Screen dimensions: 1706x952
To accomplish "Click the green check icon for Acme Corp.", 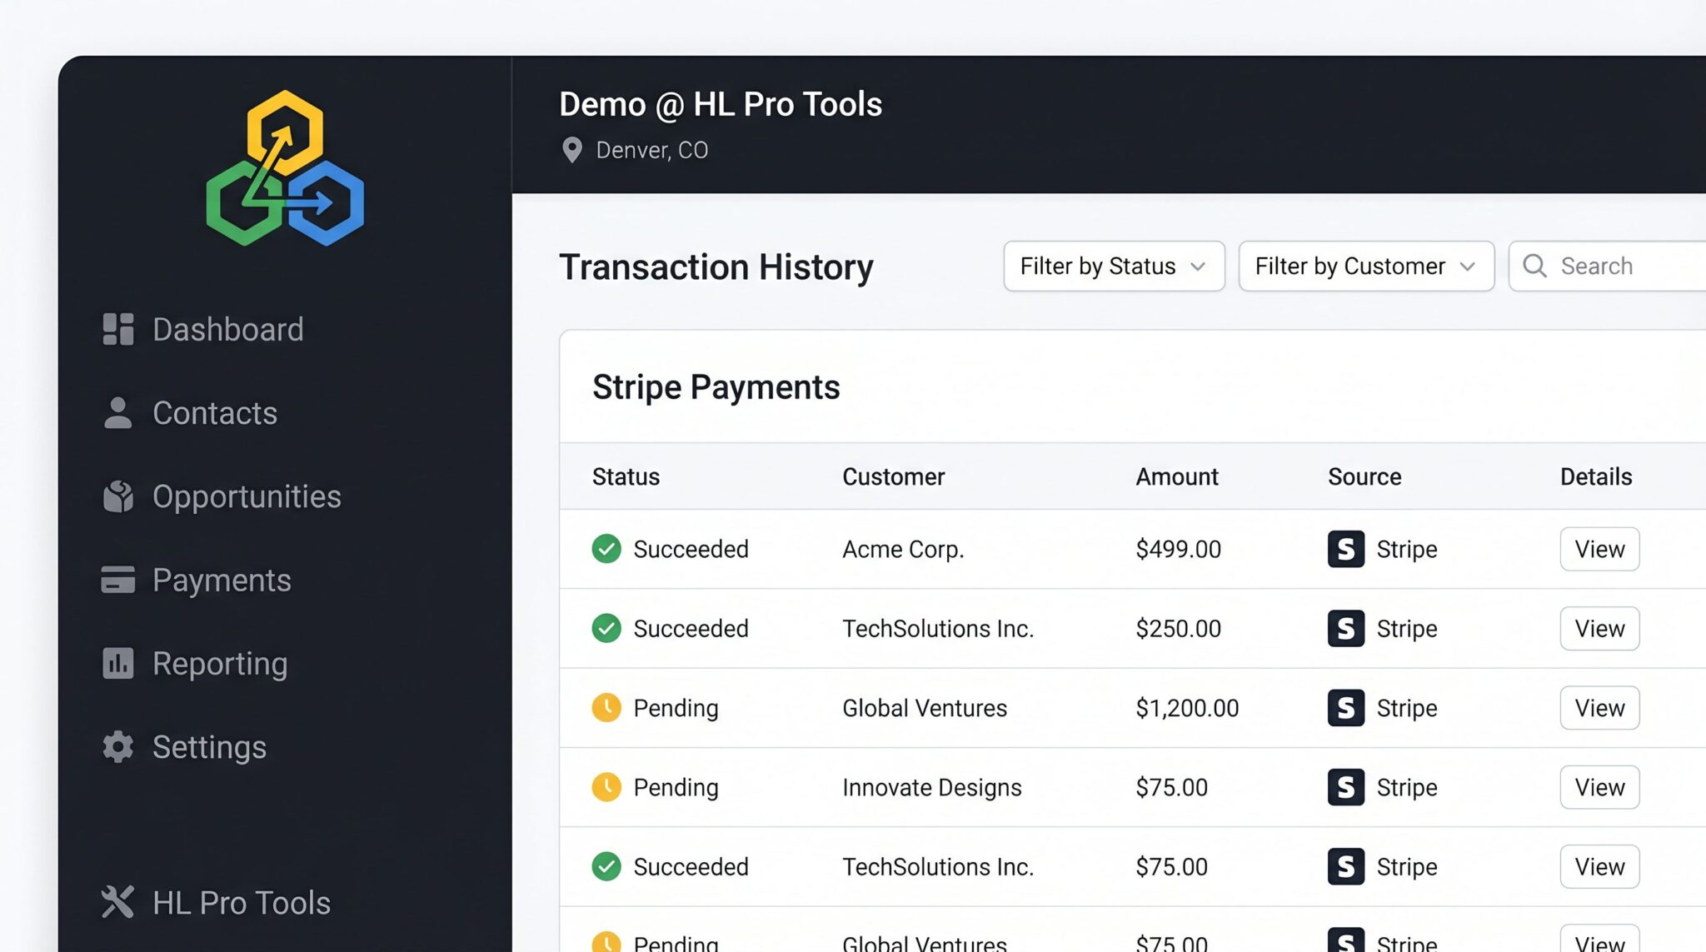I will point(606,549).
